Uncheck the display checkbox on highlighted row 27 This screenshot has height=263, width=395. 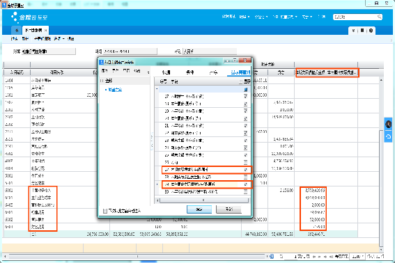tap(245, 170)
